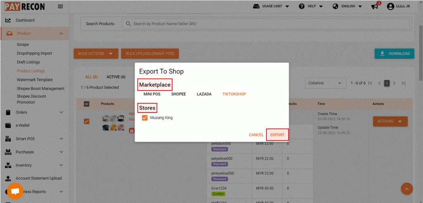Click the search magnifier icon
Viewport: 423px width, 203px height.
pyautogui.click(x=128, y=24)
